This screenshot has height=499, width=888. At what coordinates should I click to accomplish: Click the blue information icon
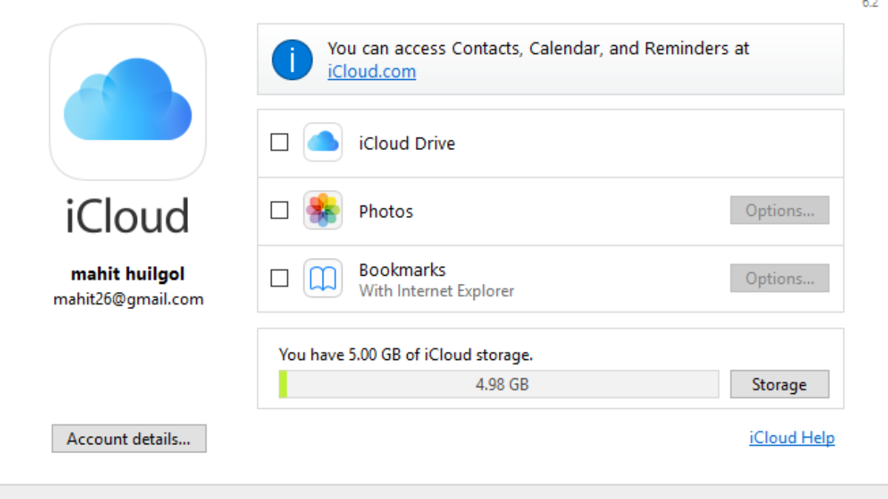point(292,59)
